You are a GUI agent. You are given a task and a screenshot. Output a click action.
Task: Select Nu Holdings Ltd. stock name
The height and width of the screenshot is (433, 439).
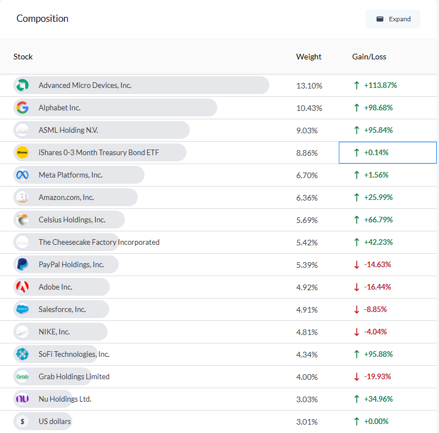pos(65,399)
